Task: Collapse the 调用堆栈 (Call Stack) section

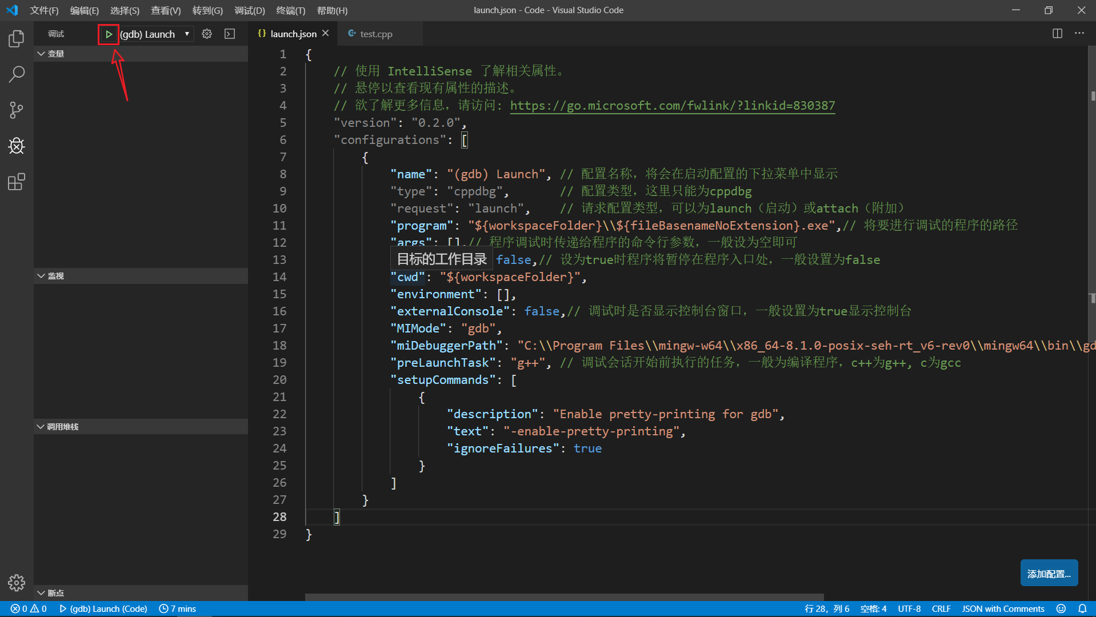Action: coord(62,427)
